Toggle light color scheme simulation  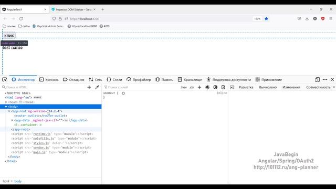pos(207,87)
